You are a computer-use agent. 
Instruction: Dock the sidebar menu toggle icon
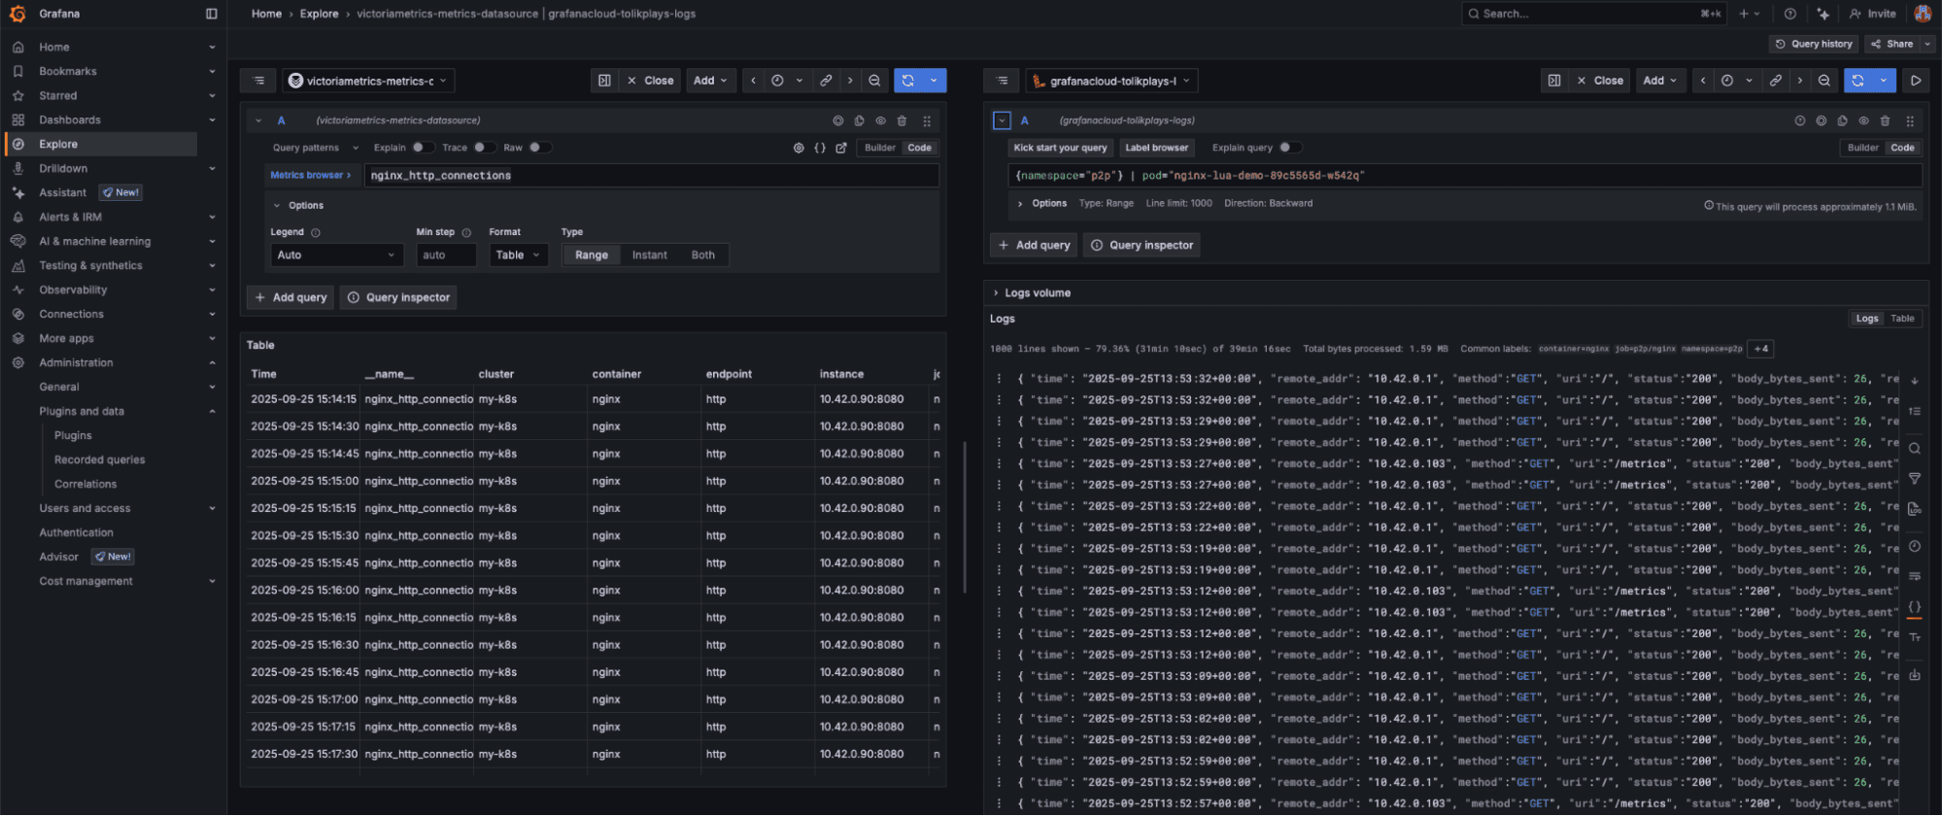[x=212, y=14]
